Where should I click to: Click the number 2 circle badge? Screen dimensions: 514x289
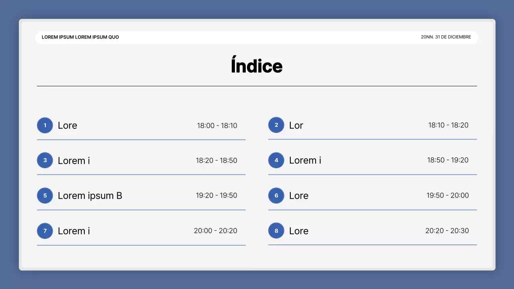276,125
